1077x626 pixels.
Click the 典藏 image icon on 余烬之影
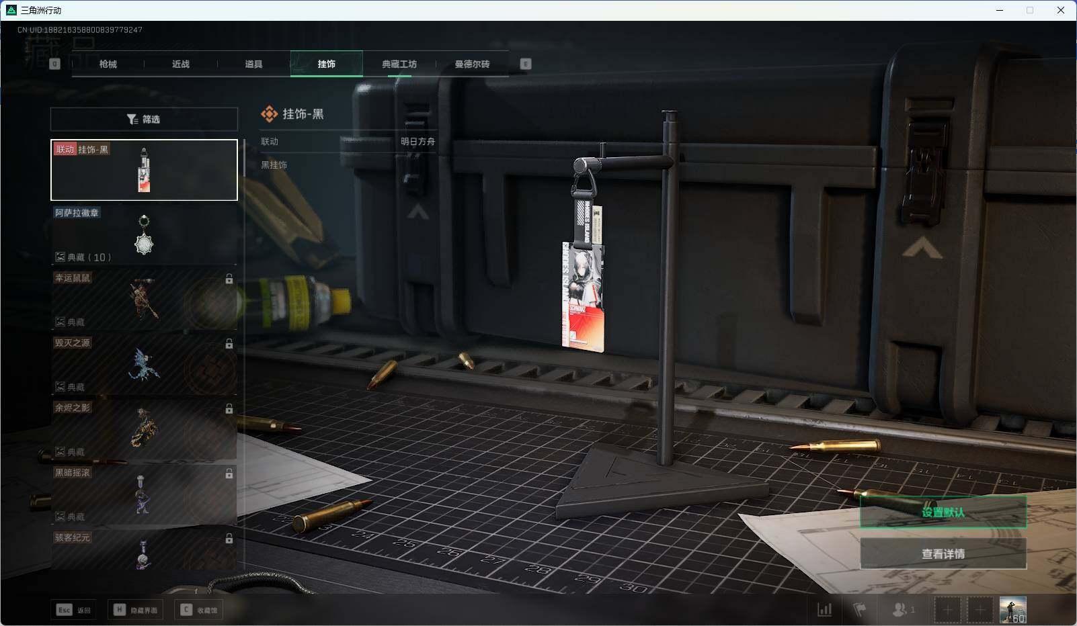[60, 452]
